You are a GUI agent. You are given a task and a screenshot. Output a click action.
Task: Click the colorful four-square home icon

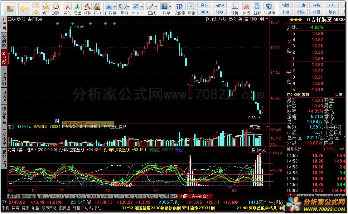[x=10, y=9]
